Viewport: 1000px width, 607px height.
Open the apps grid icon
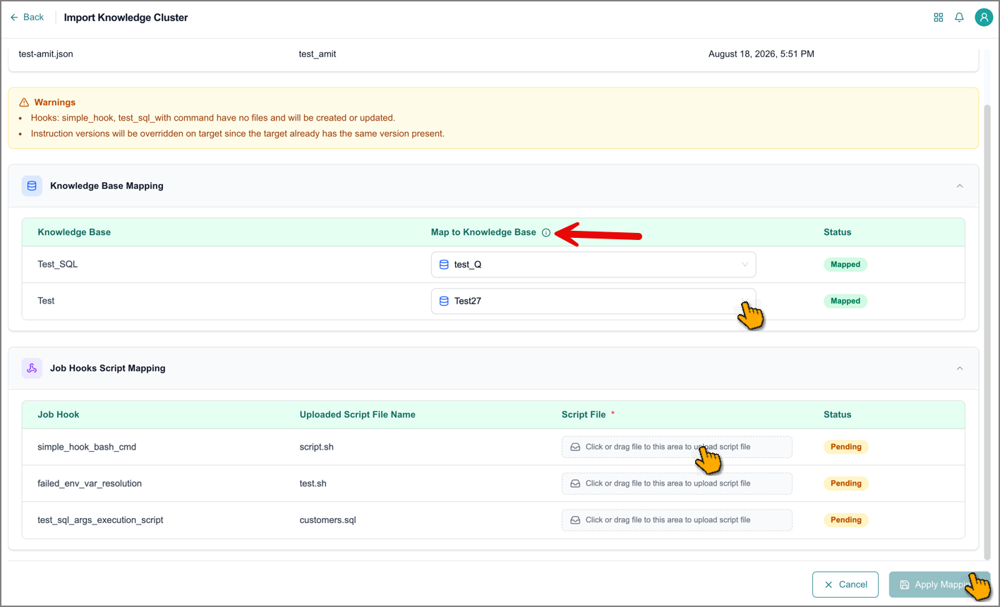point(938,18)
